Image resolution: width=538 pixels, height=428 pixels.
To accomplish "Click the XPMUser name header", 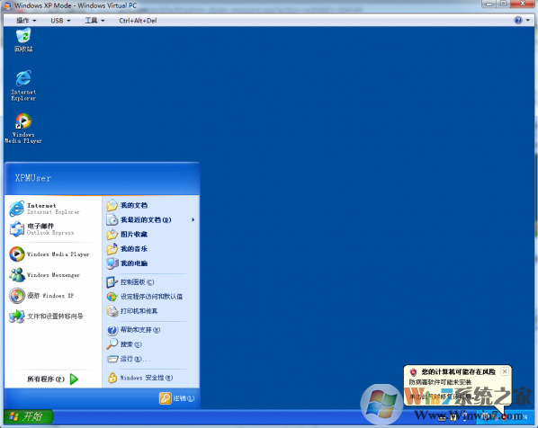I will [x=33, y=178].
